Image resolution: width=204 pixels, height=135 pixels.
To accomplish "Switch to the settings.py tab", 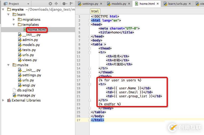I will [90, 4].
